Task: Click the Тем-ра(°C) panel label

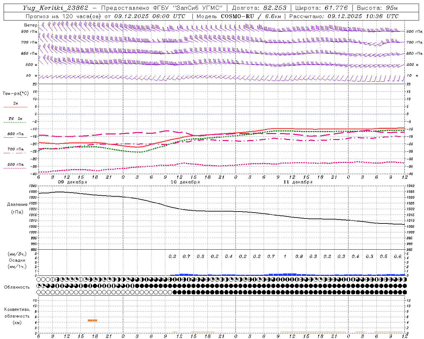Action: tap(16, 94)
